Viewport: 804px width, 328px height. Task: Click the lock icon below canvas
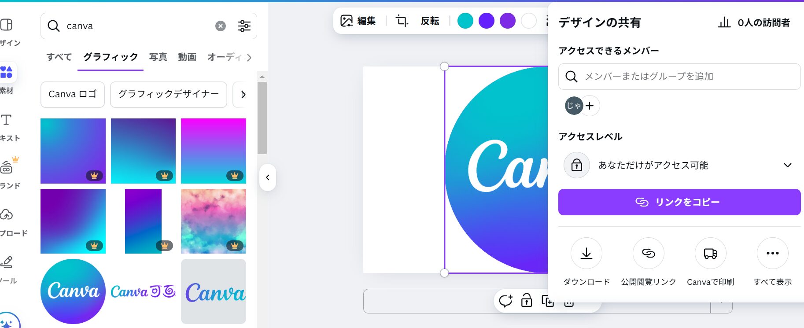527,301
